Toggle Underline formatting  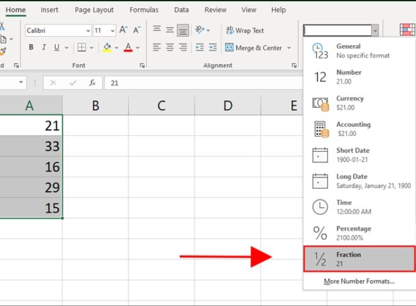[x=56, y=48]
